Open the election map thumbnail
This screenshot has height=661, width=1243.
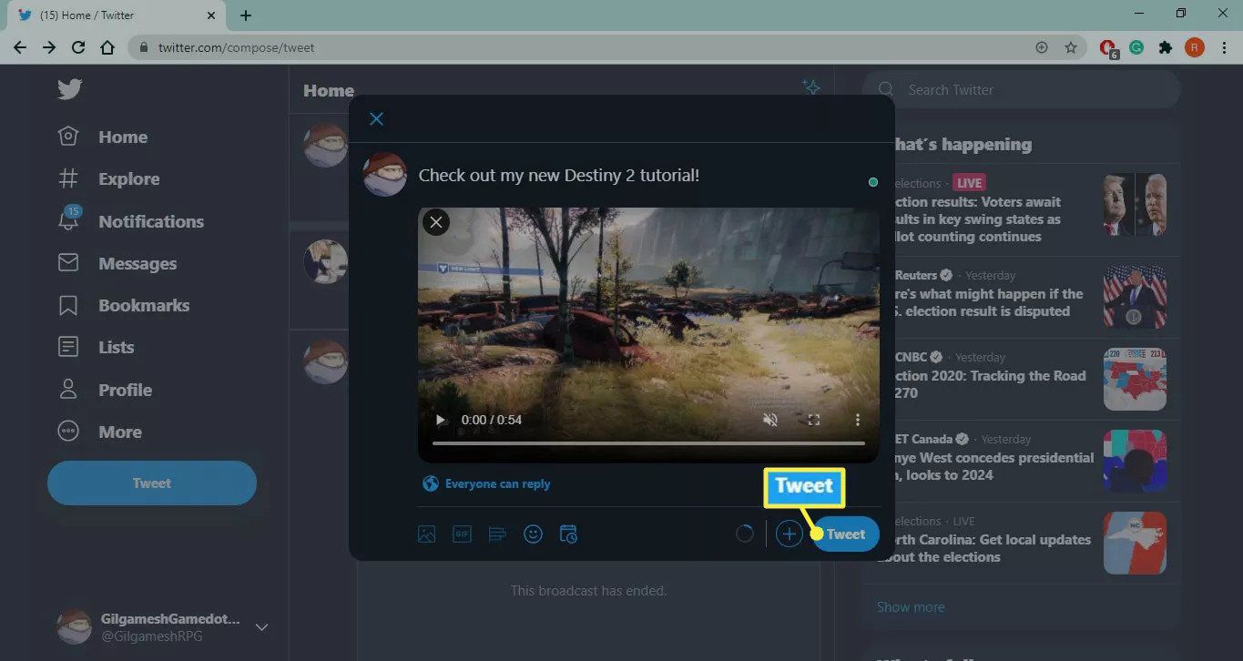1135,379
